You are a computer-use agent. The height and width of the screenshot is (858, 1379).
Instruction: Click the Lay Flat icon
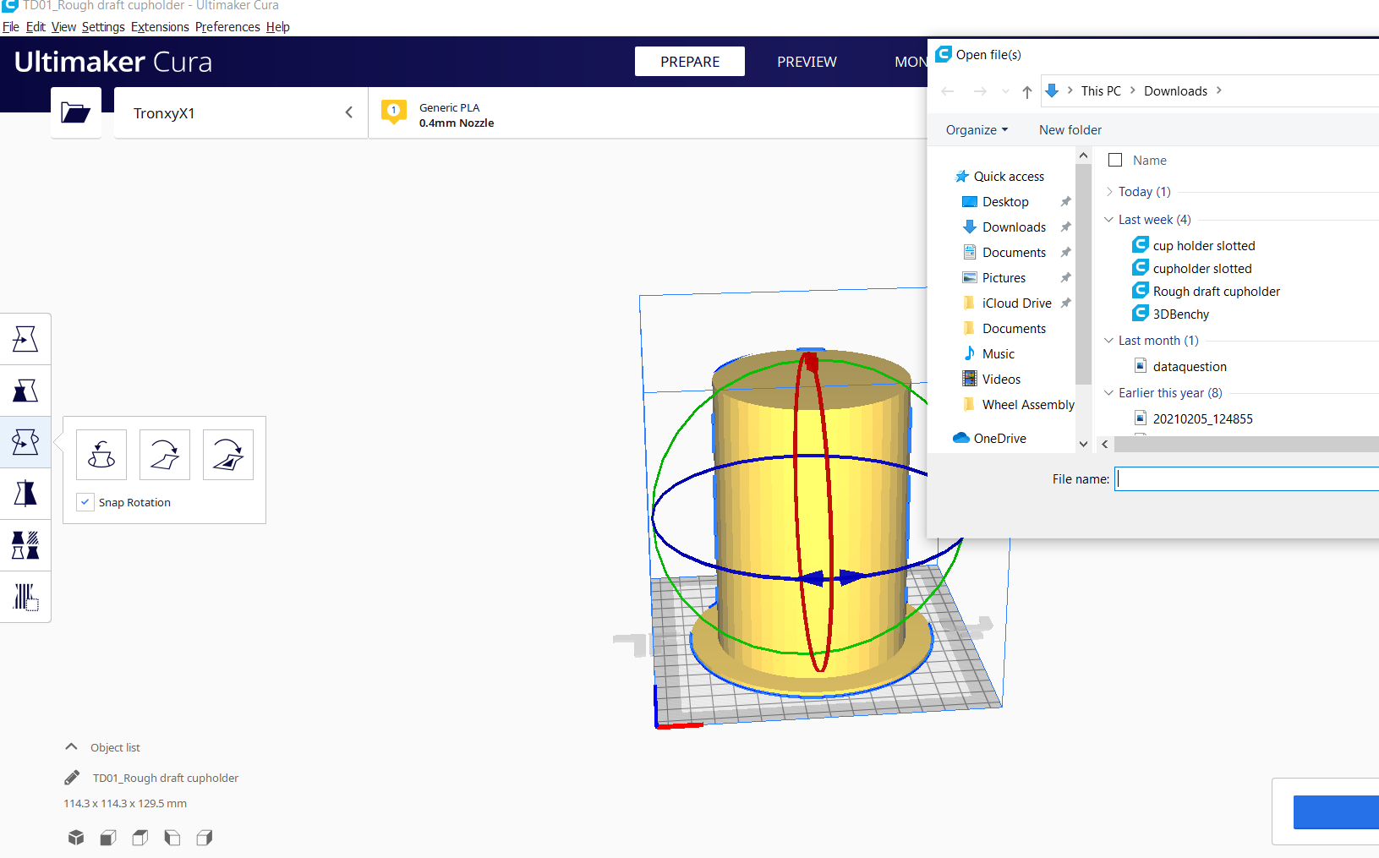point(165,455)
